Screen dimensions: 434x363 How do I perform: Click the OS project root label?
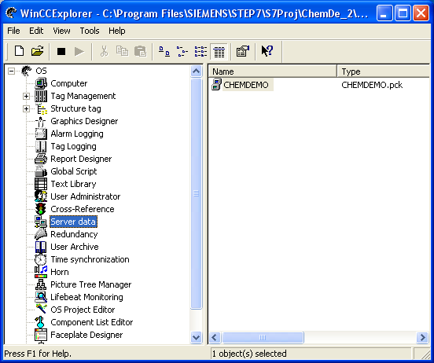click(41, 71)
